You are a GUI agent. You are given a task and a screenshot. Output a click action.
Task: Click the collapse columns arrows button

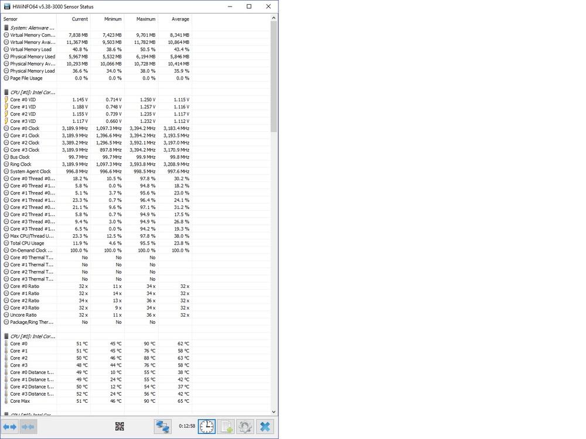(28, 427)
